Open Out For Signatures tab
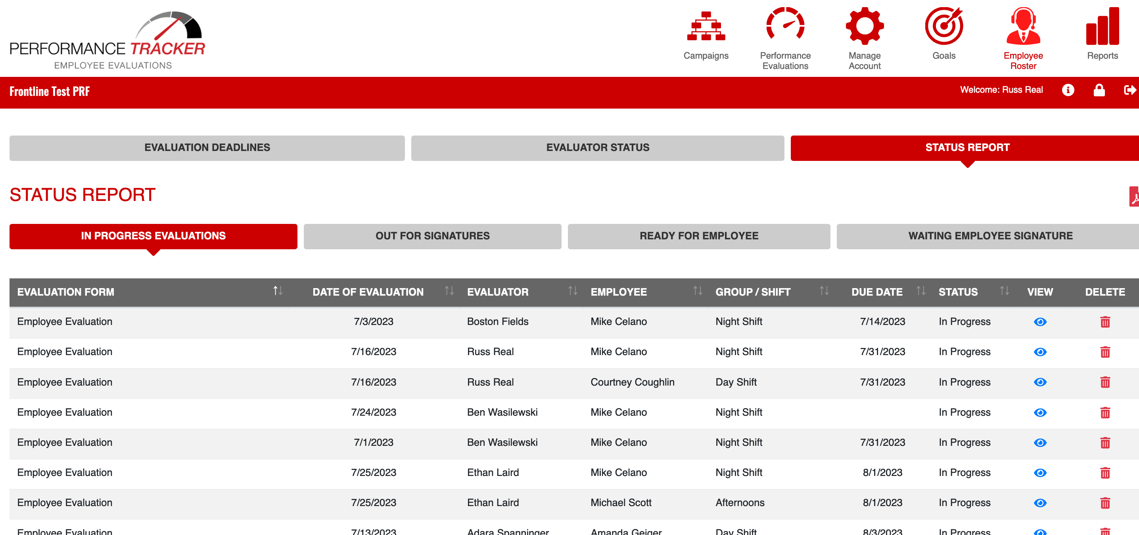This screenshot has height=535, width=1139. click(432, 236)
